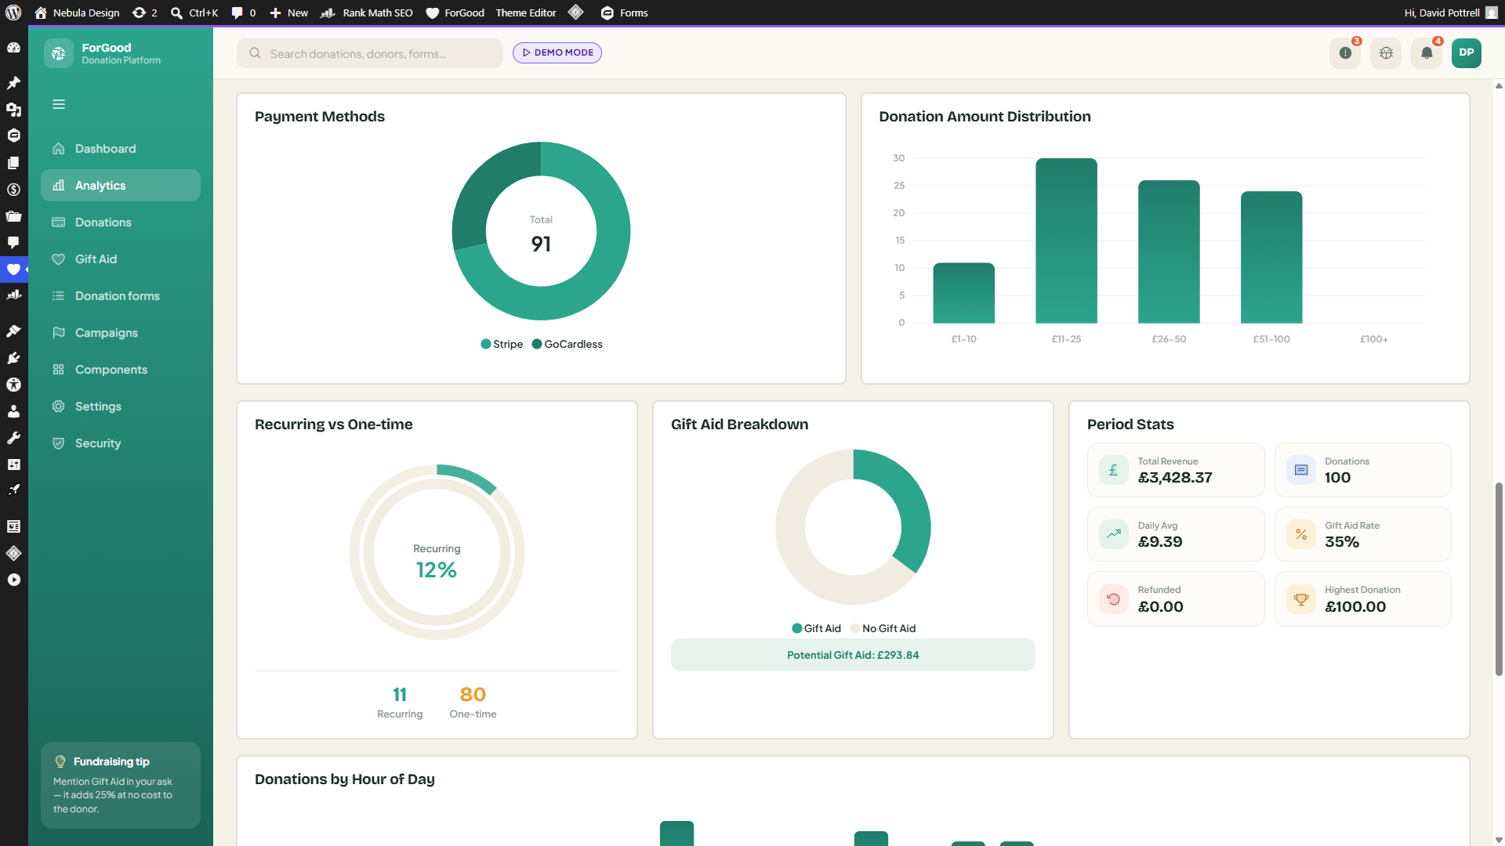Click the Daily Avg £9.39 card
The image size is (1505, 846).
(1176, 534)
